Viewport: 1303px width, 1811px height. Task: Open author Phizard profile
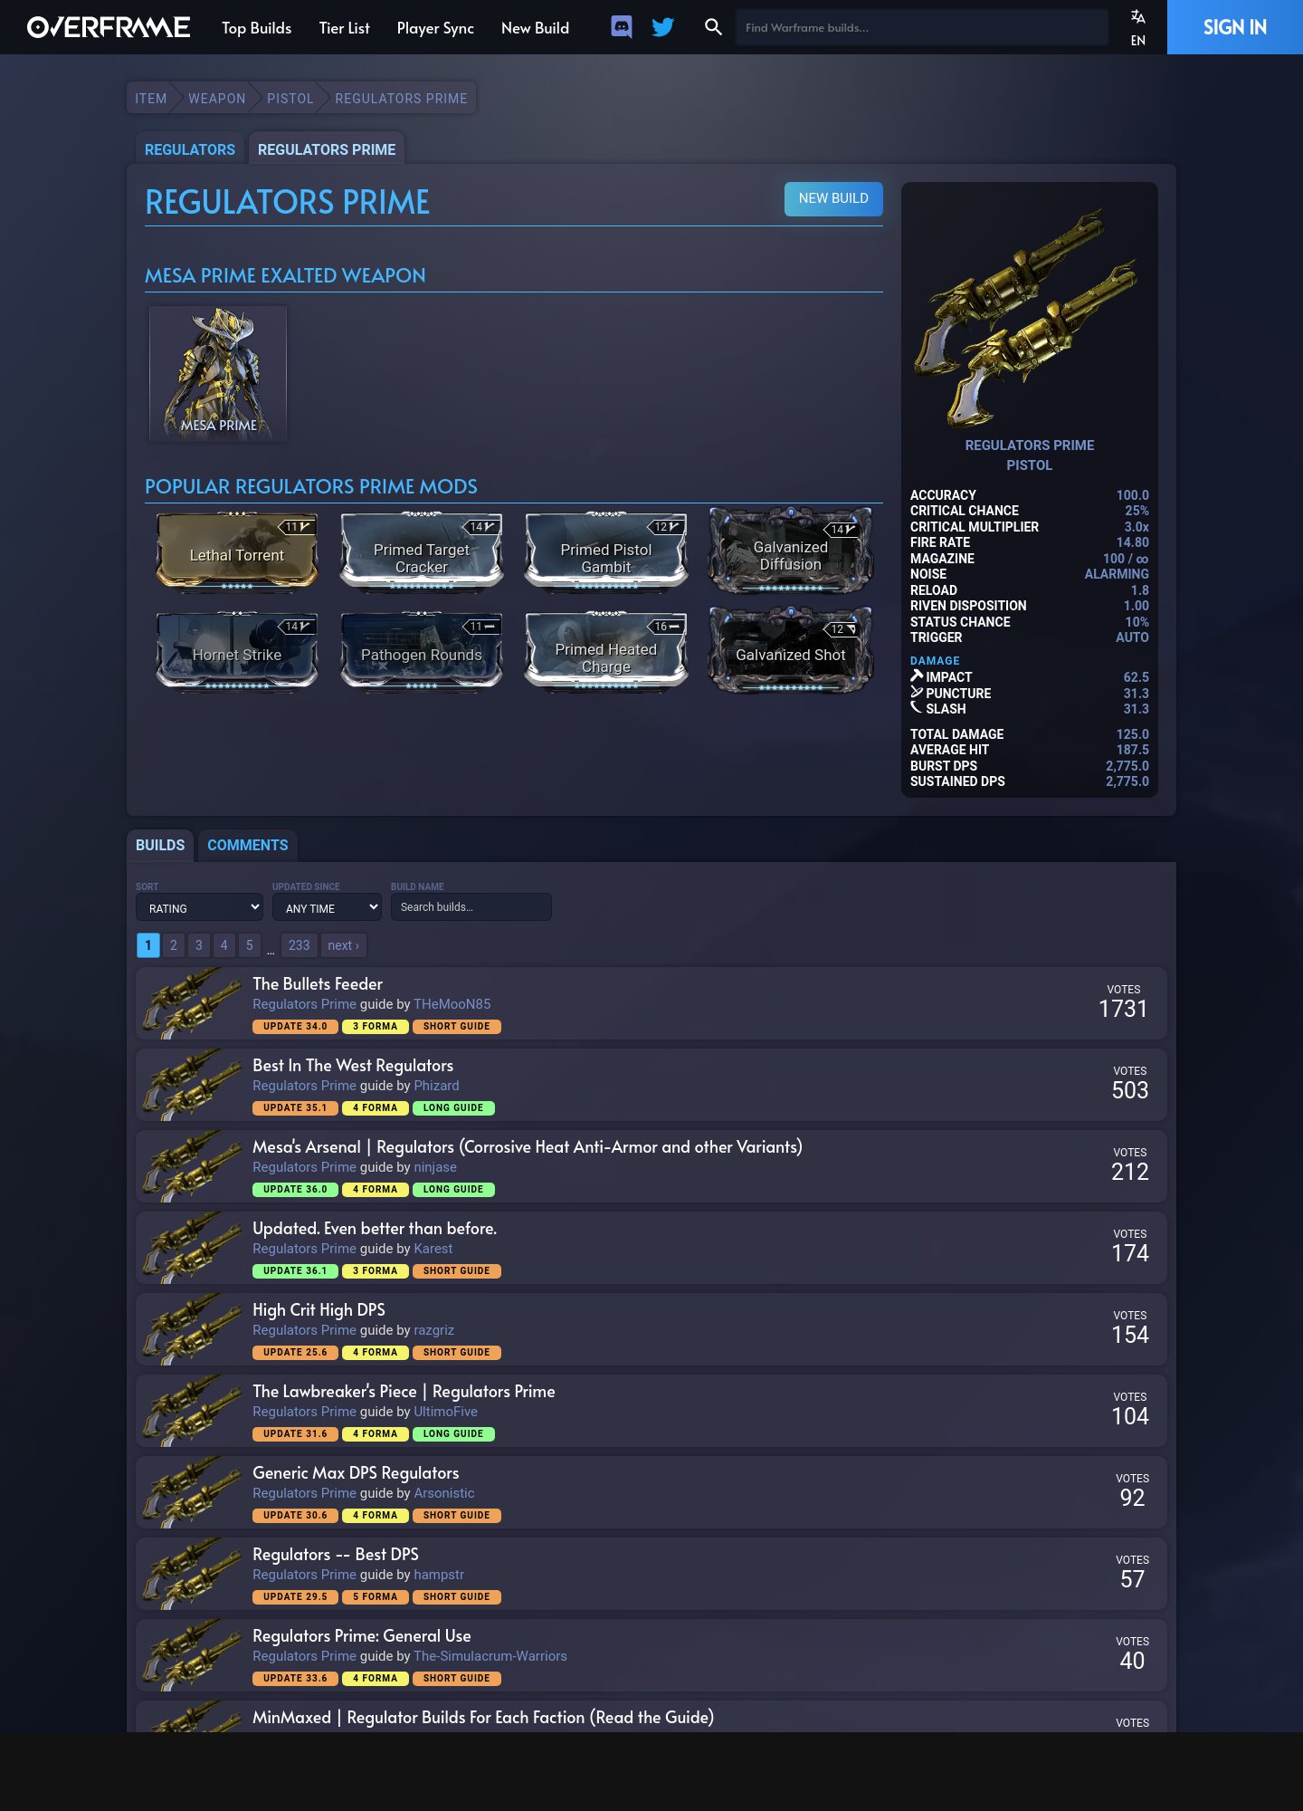(436, 1086)
